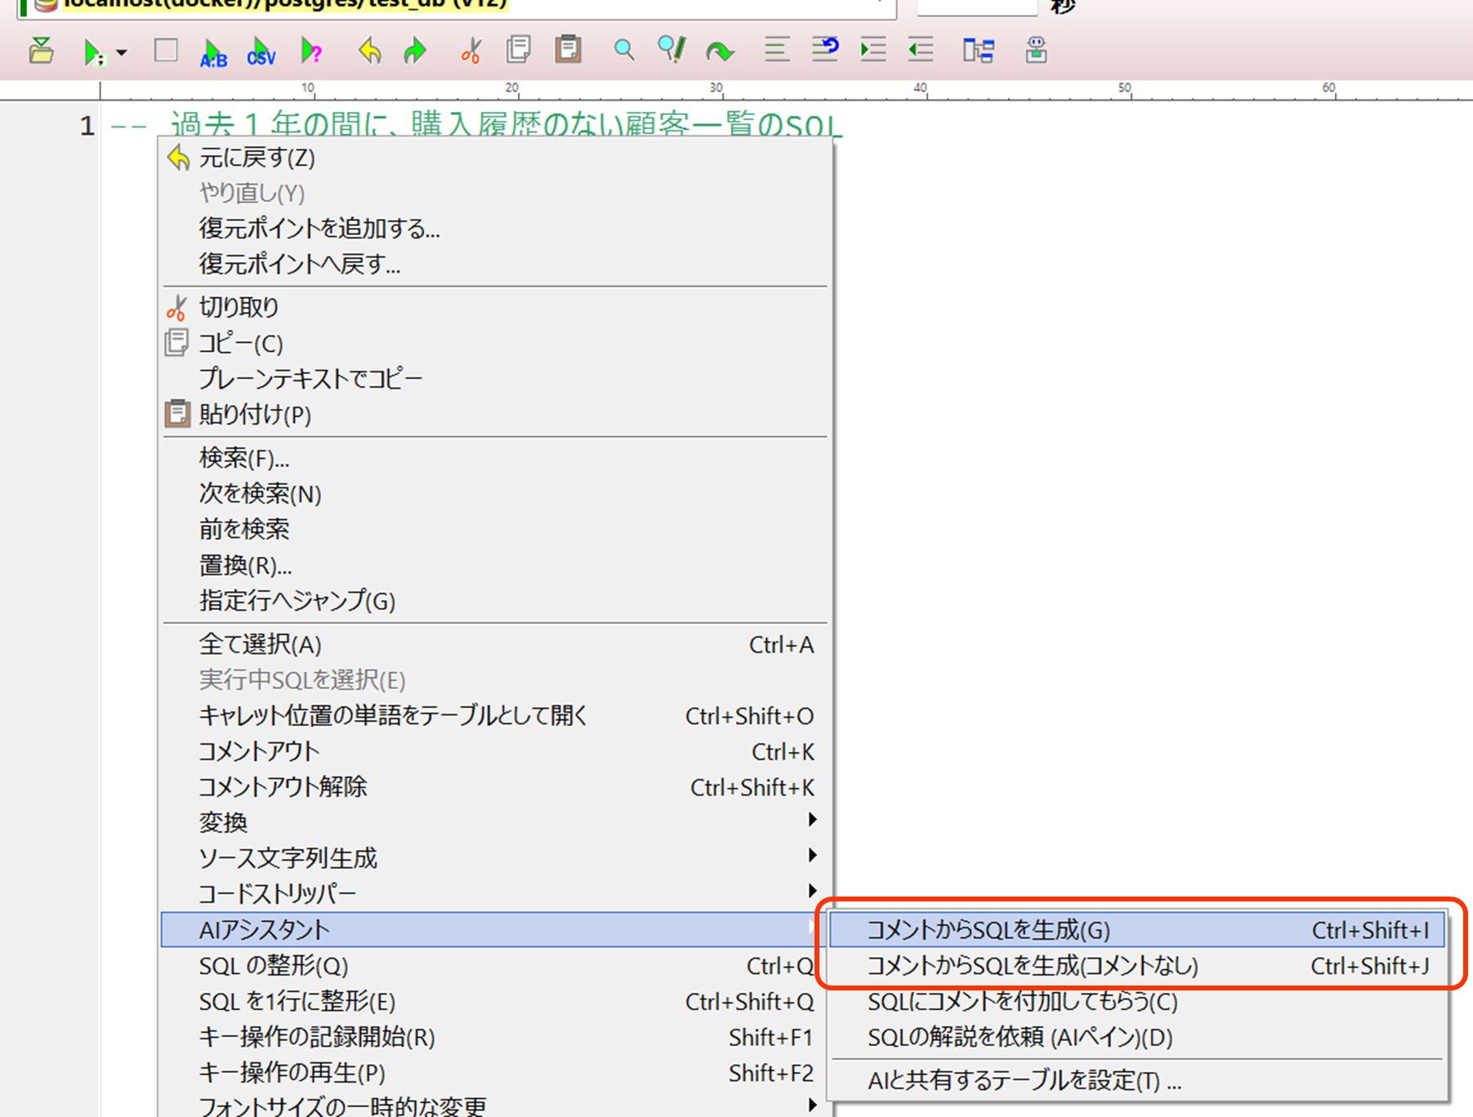Viewport: 1473px width, 1117px height.
Task: Select SQLにコメントを付加してもらう(C)
Action: [1137, 1002]
